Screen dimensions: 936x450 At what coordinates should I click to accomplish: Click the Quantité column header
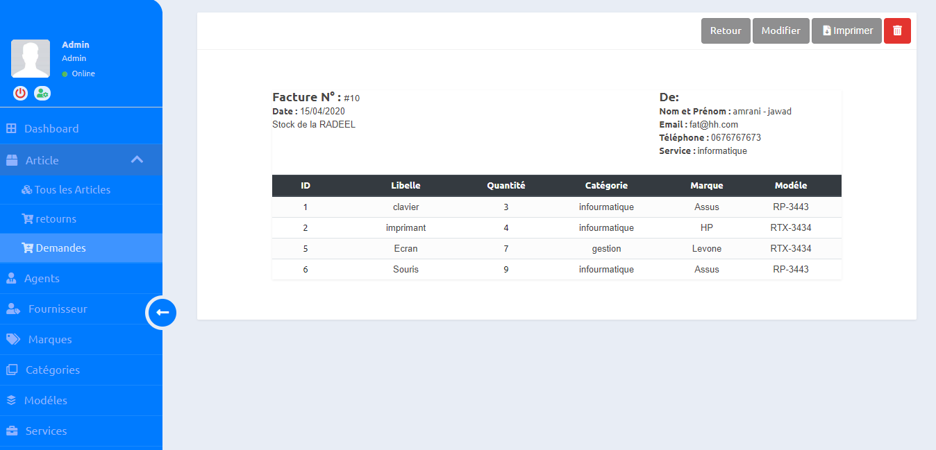click(x=505, y=185)
